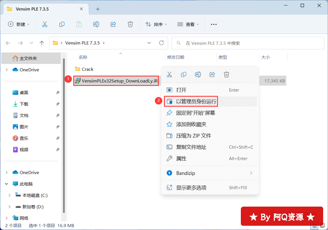Screen dimensions: 328x230
Task: Click the navigation pane scrollbar
Action: point(64,135)
